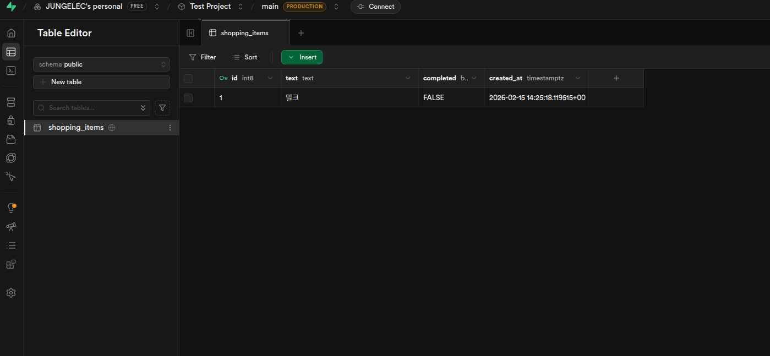Open the Authentication lock icon

click(11, 121)
